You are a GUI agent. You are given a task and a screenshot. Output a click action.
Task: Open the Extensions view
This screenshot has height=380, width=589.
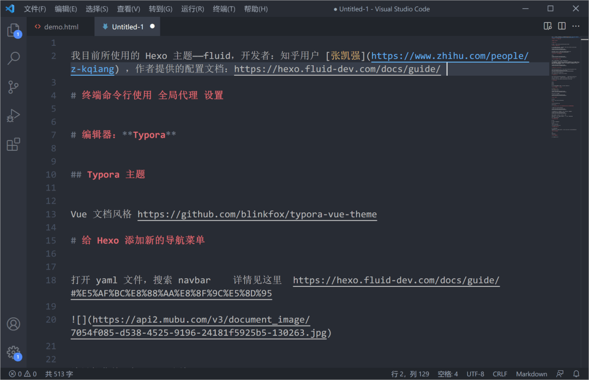tap(14, 144)
